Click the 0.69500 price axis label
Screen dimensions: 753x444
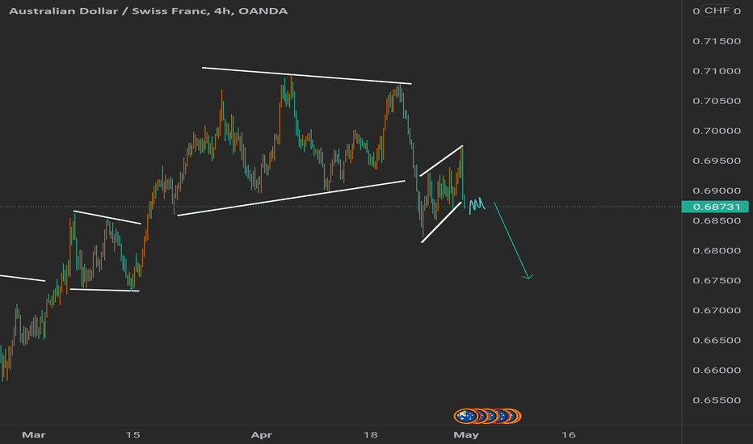(x=717, y=161)
